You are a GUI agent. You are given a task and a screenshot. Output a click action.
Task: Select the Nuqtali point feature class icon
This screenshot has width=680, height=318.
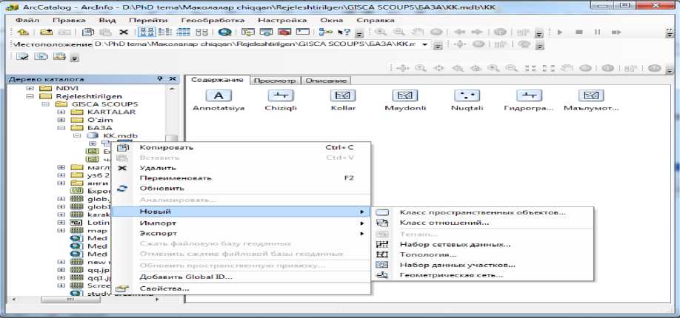[x=466, y=96]
